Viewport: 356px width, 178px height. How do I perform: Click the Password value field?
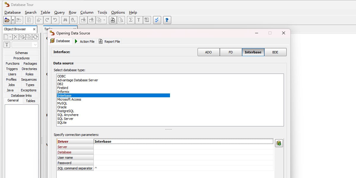pos(183,163)
